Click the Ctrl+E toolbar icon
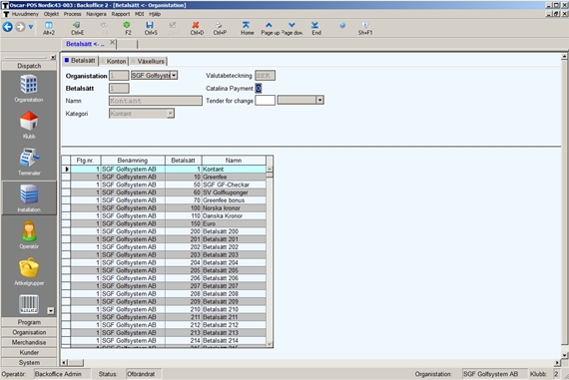The width and height of the screenshot is (569, 380). click(x=77, y=25)
